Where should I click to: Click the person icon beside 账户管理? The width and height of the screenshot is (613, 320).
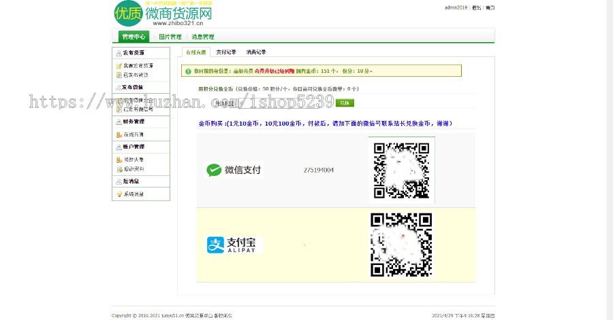tap(119, 147)
